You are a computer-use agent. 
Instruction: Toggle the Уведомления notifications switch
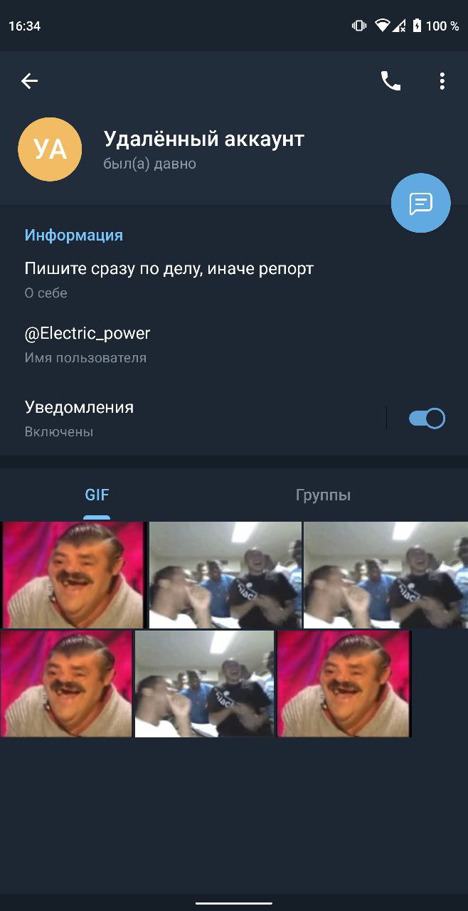click(427, 418)
